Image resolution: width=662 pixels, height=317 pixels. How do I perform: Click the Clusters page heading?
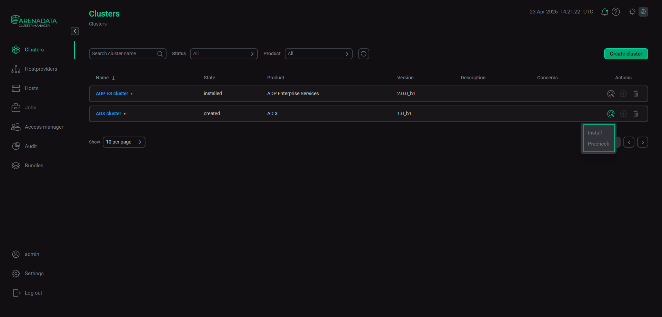click(x=104, y=14)
